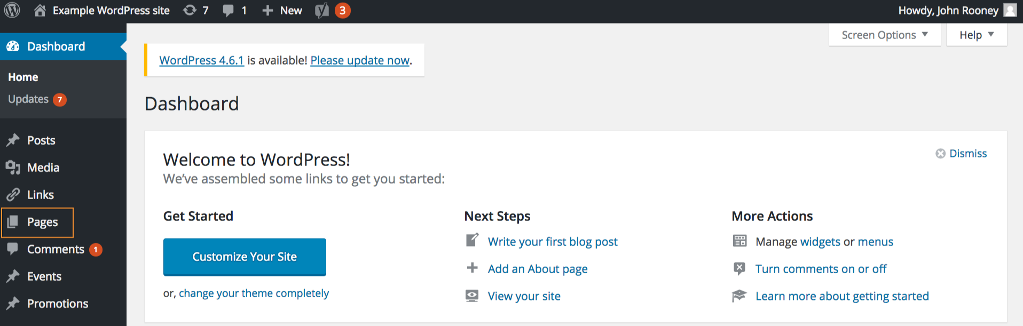The height and width of the screenshot is (326, 1023).
Task: Select Posts in the sidebar menu
Action: tap(41, 140)
